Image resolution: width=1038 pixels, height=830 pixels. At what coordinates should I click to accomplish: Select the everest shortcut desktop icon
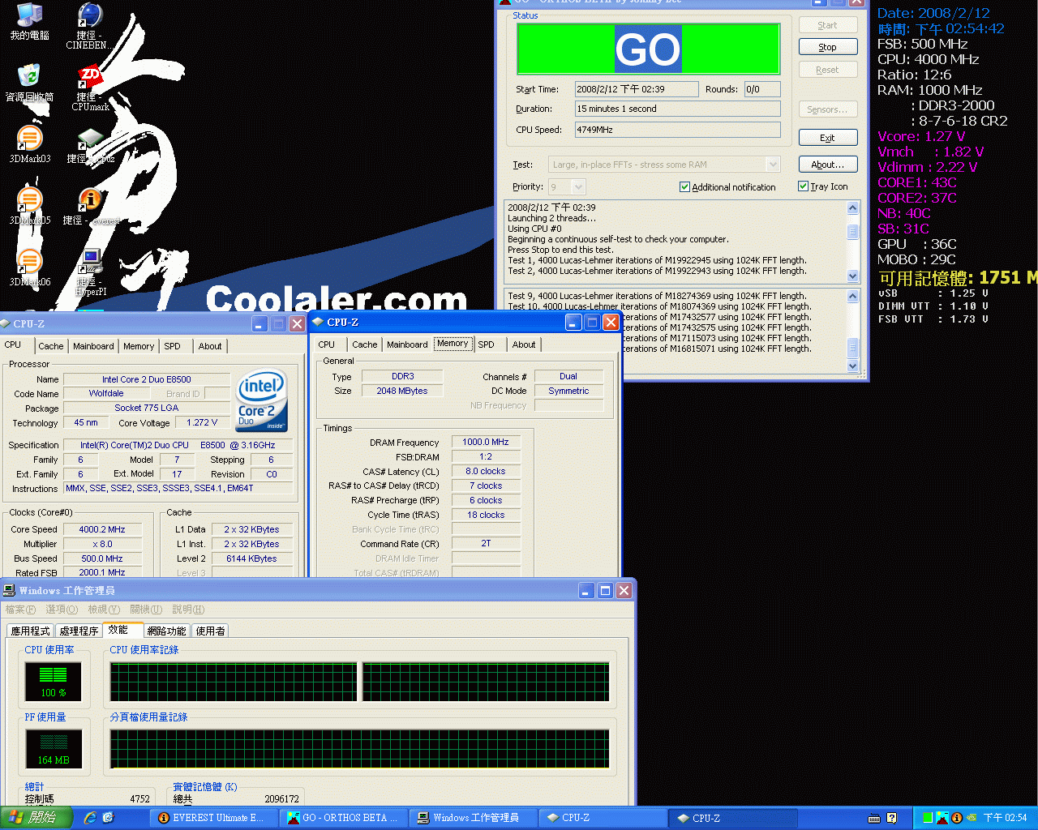click(x=90, y=206)
